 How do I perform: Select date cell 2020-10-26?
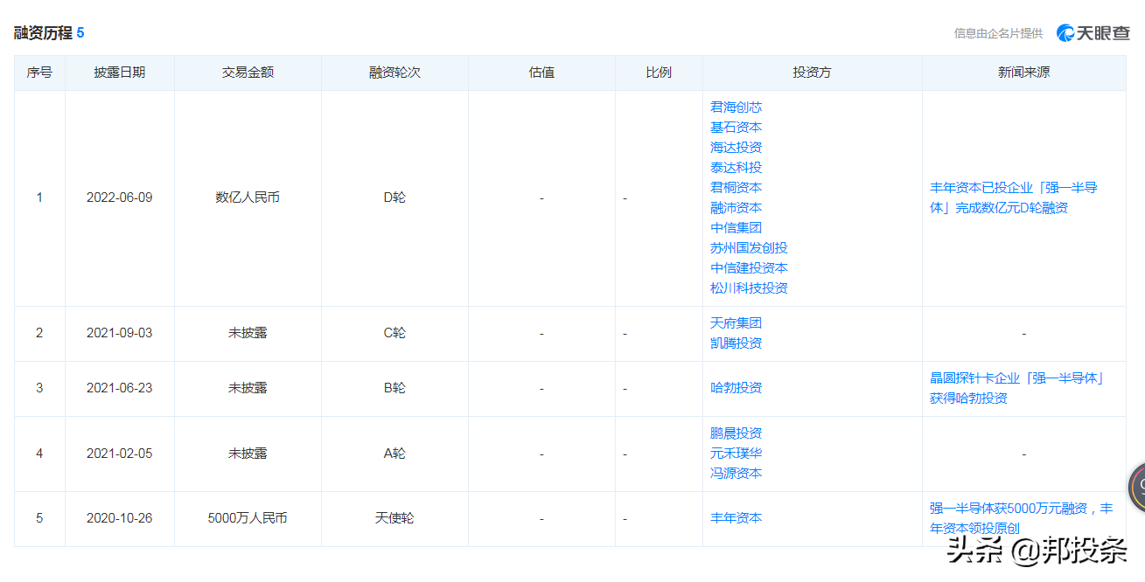coord(119,518)
